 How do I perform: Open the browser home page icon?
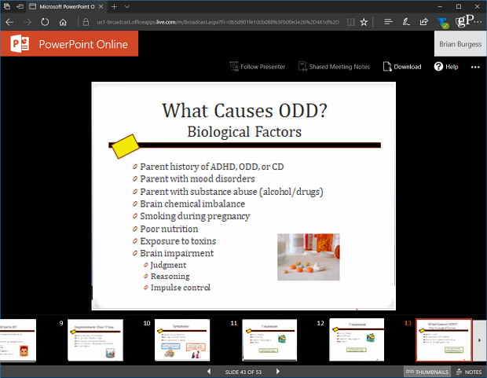point(63,22)
